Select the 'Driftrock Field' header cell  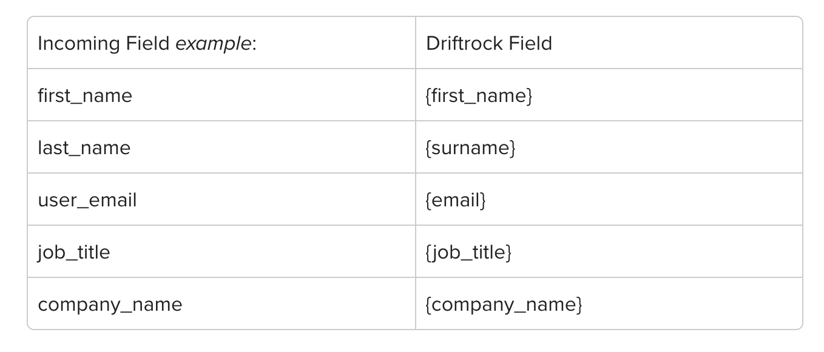(x=609, y=42)
